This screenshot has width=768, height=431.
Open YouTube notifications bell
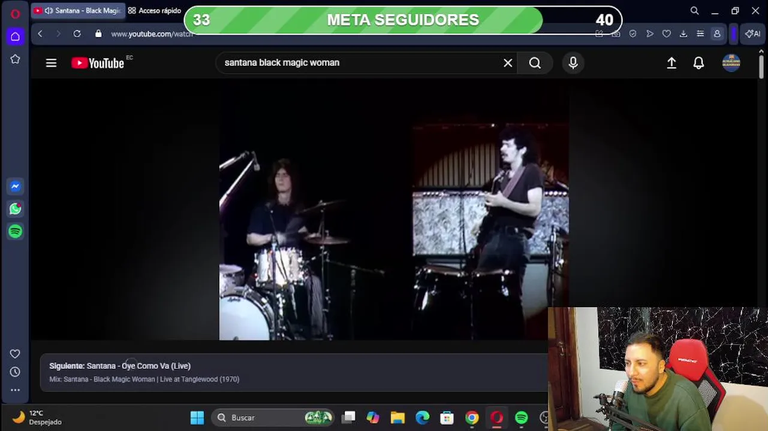[698, 63]
